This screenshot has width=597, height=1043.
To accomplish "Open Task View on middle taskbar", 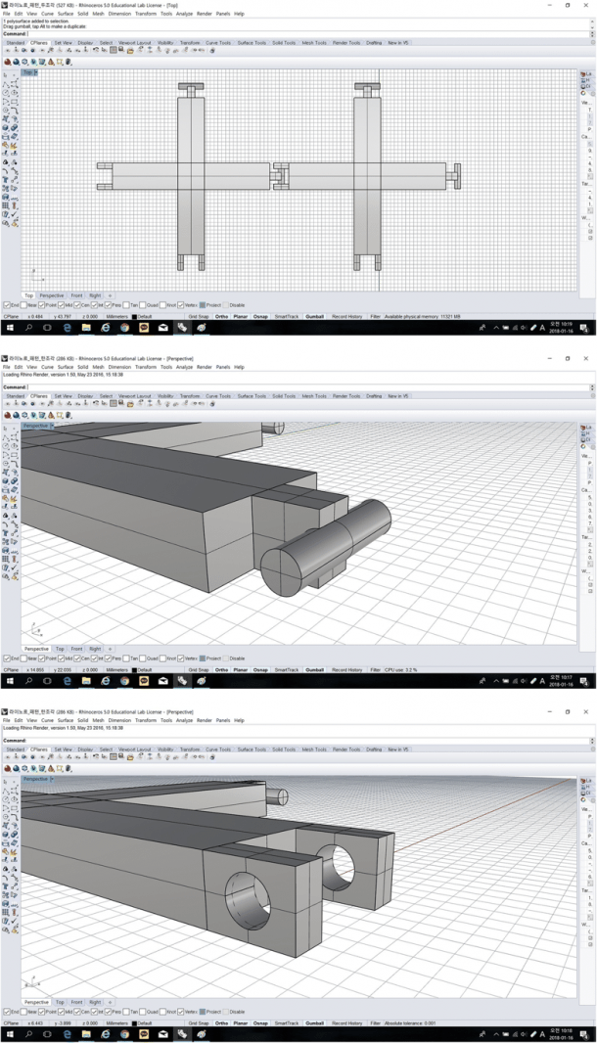I will click(47, 680).
